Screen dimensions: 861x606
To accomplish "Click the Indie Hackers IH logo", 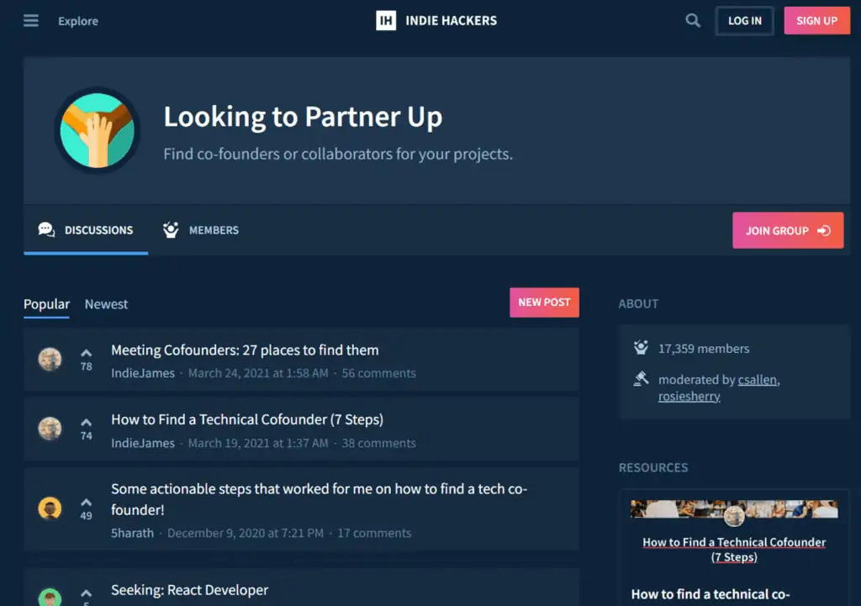I will [x=386, y=21].
